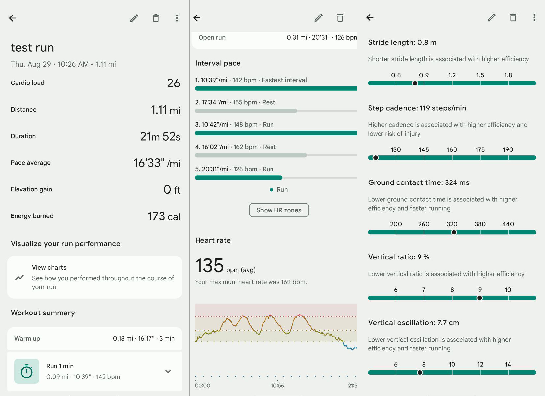
Task: Tap the Pace average 16'33" value
Action: pos(157,163)
